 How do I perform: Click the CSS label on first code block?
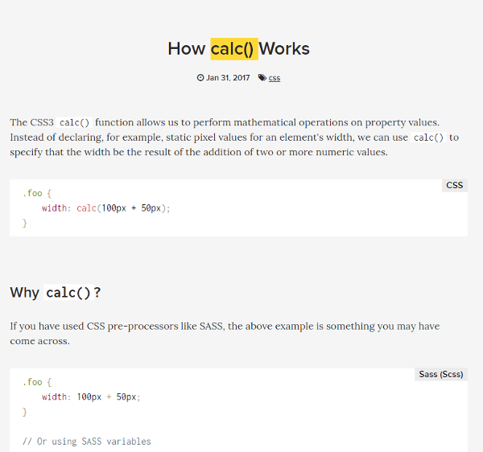click(x=455, y=185)
